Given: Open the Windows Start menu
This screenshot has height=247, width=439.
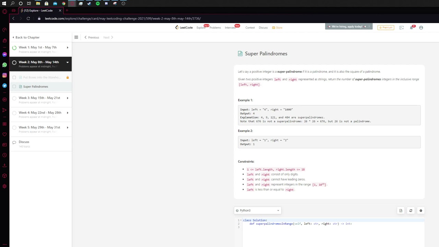Looking at the screenshot, I should click(x=4, y=3).
